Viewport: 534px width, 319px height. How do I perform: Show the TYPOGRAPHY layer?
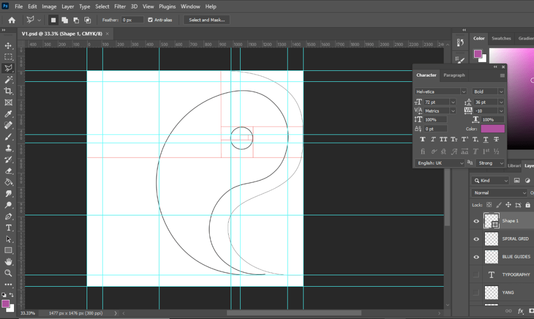476,275
